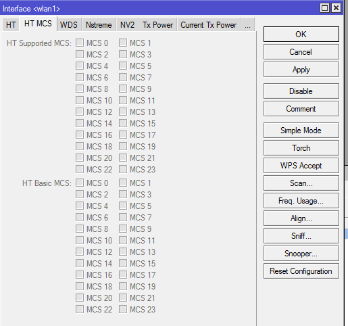Go to the NV2 tab
The height and width of the screenshot is (326, 348).
point(127,25)
